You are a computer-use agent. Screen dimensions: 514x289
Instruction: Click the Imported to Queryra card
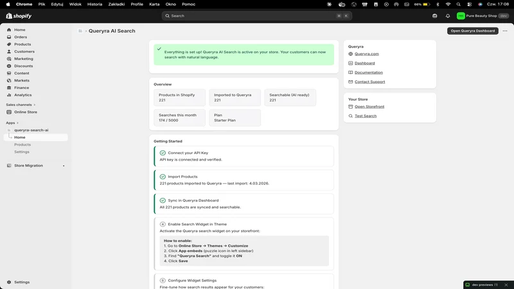click(235, 98)
